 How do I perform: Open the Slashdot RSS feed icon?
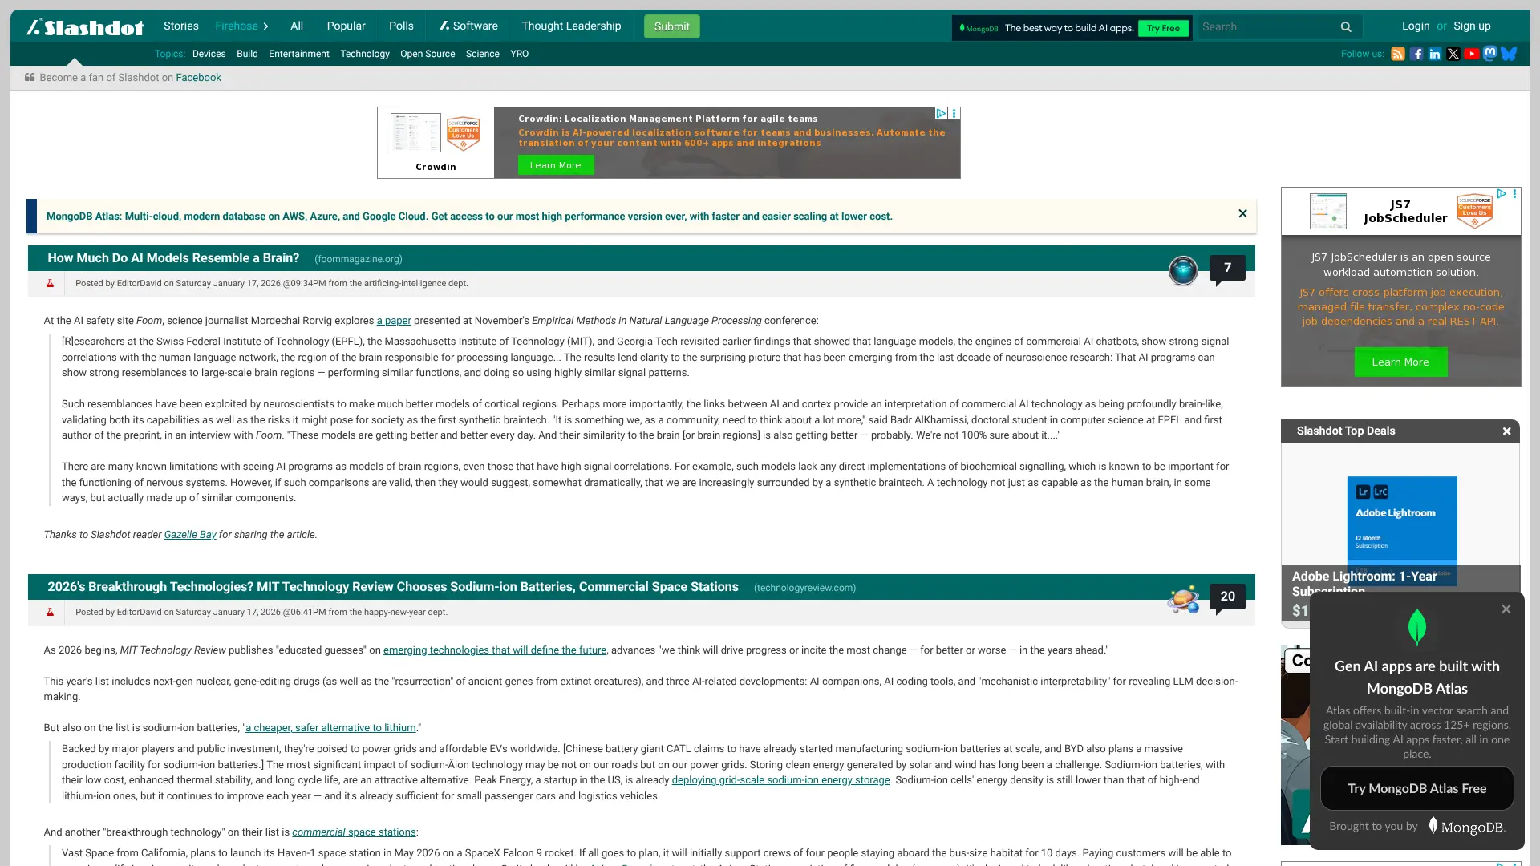(x=1398, y=54)
